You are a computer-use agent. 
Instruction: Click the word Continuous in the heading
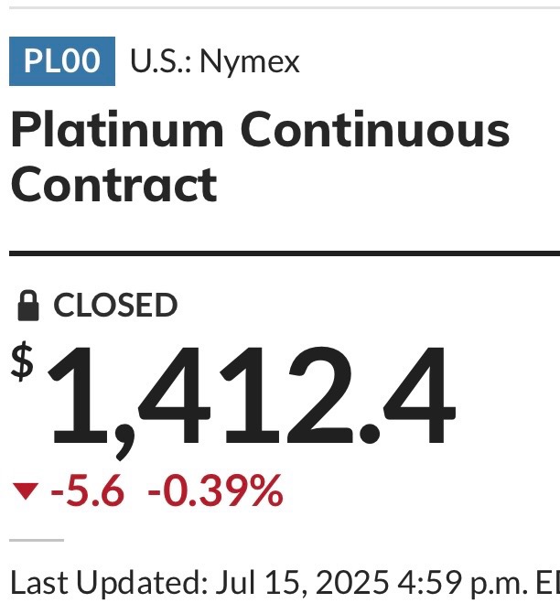point(375,129)
